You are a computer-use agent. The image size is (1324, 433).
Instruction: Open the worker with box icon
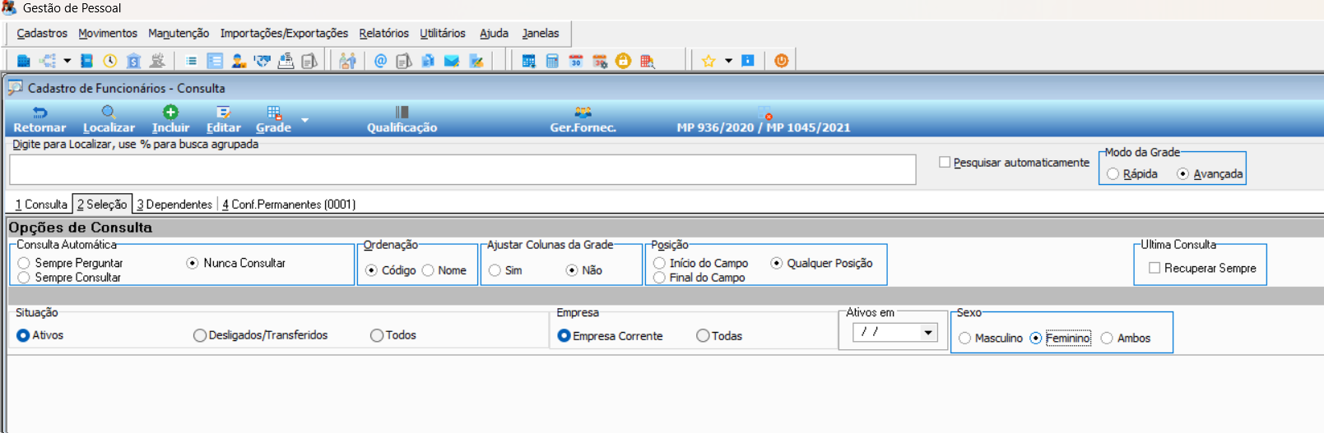[239, 61]
